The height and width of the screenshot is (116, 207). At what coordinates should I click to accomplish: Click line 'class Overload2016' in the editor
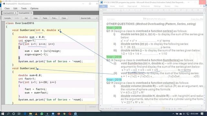tap(20, 23)
